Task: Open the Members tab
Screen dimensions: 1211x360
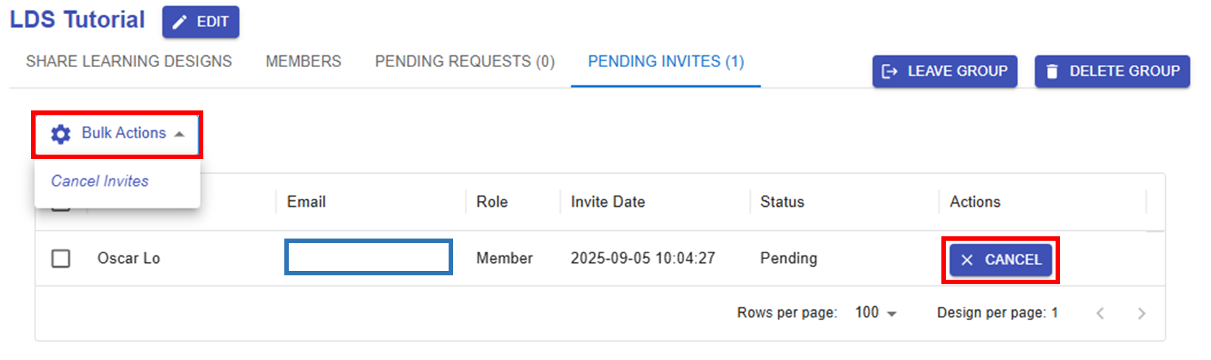Action: (x=303, y=62)
